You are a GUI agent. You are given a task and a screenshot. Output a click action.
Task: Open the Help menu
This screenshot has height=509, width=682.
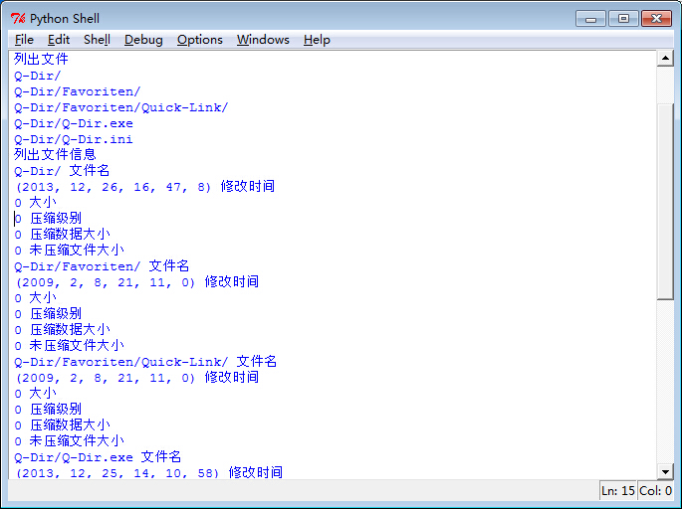(x=317, y=40)
